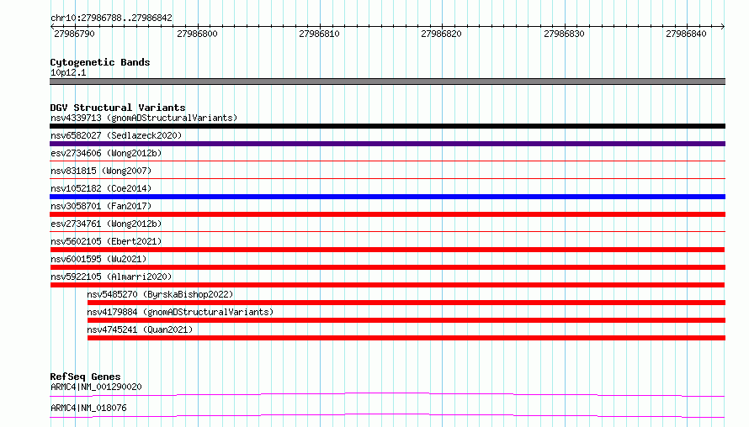Open variant nsv4745241 (Quan2021) label
Viewport: 749px width, 427px height.
coord(140,329)
